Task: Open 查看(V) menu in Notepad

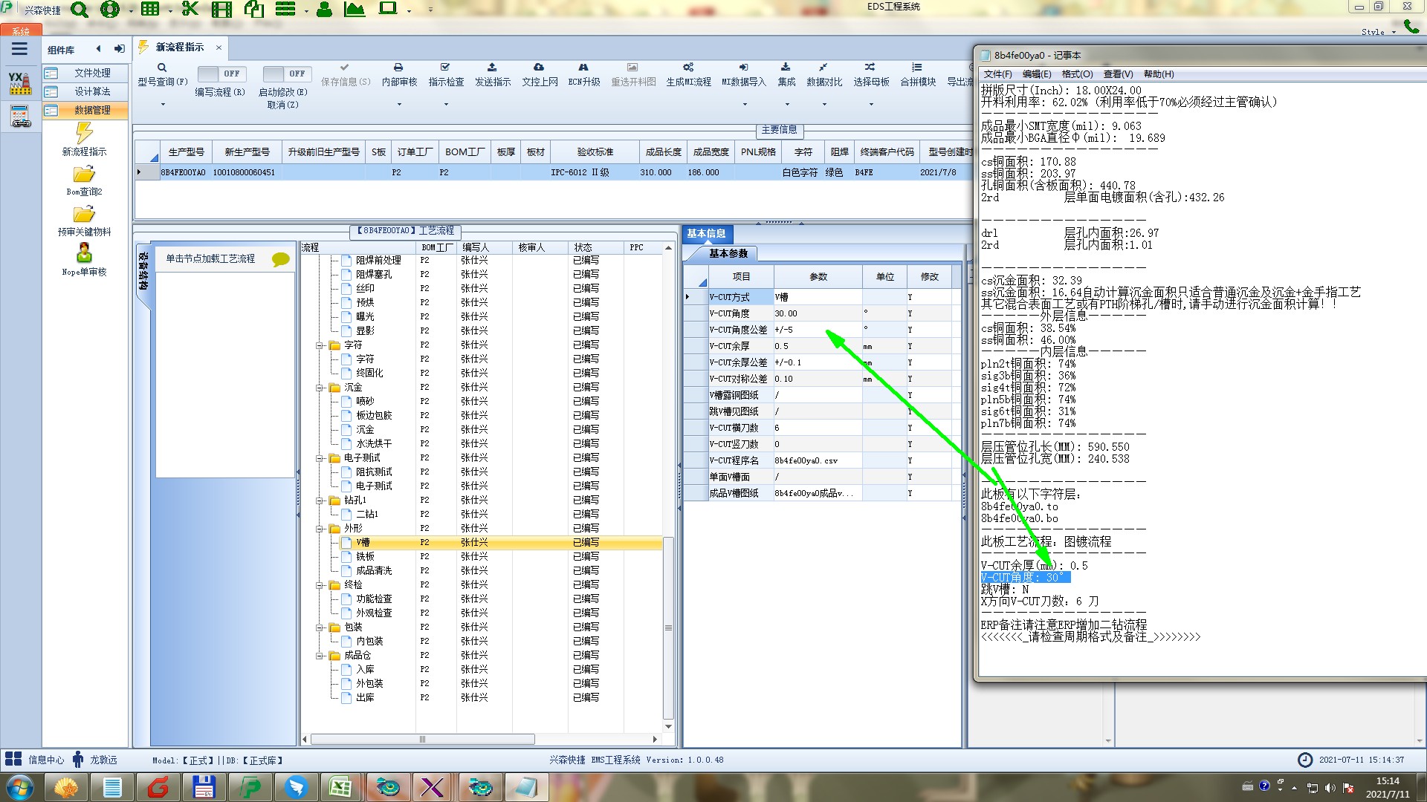Action: coord(1118,74)
